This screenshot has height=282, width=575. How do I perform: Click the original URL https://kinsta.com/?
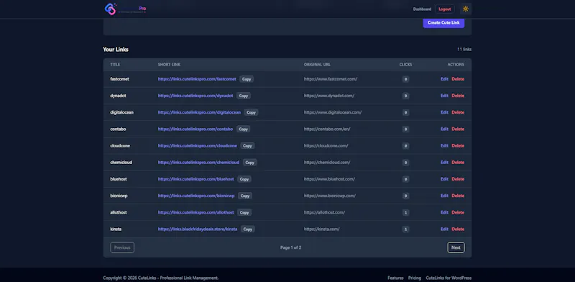click(321, 229)
